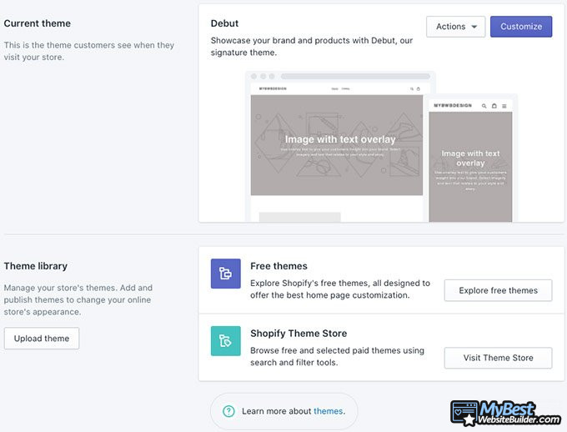Click search icon in desktop preview
This screenshot has width=567, height=432.
[410, 88]
